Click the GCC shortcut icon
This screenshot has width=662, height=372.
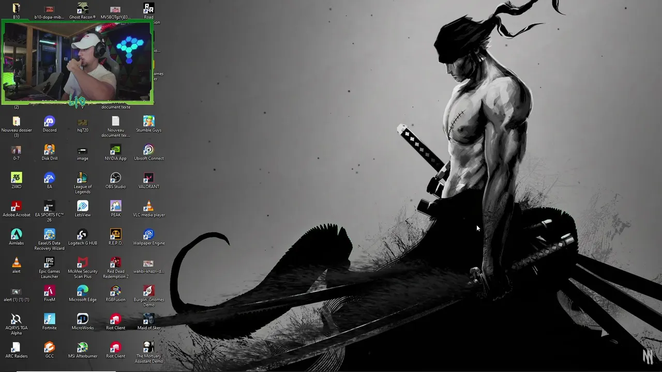(x=50, y=347)
